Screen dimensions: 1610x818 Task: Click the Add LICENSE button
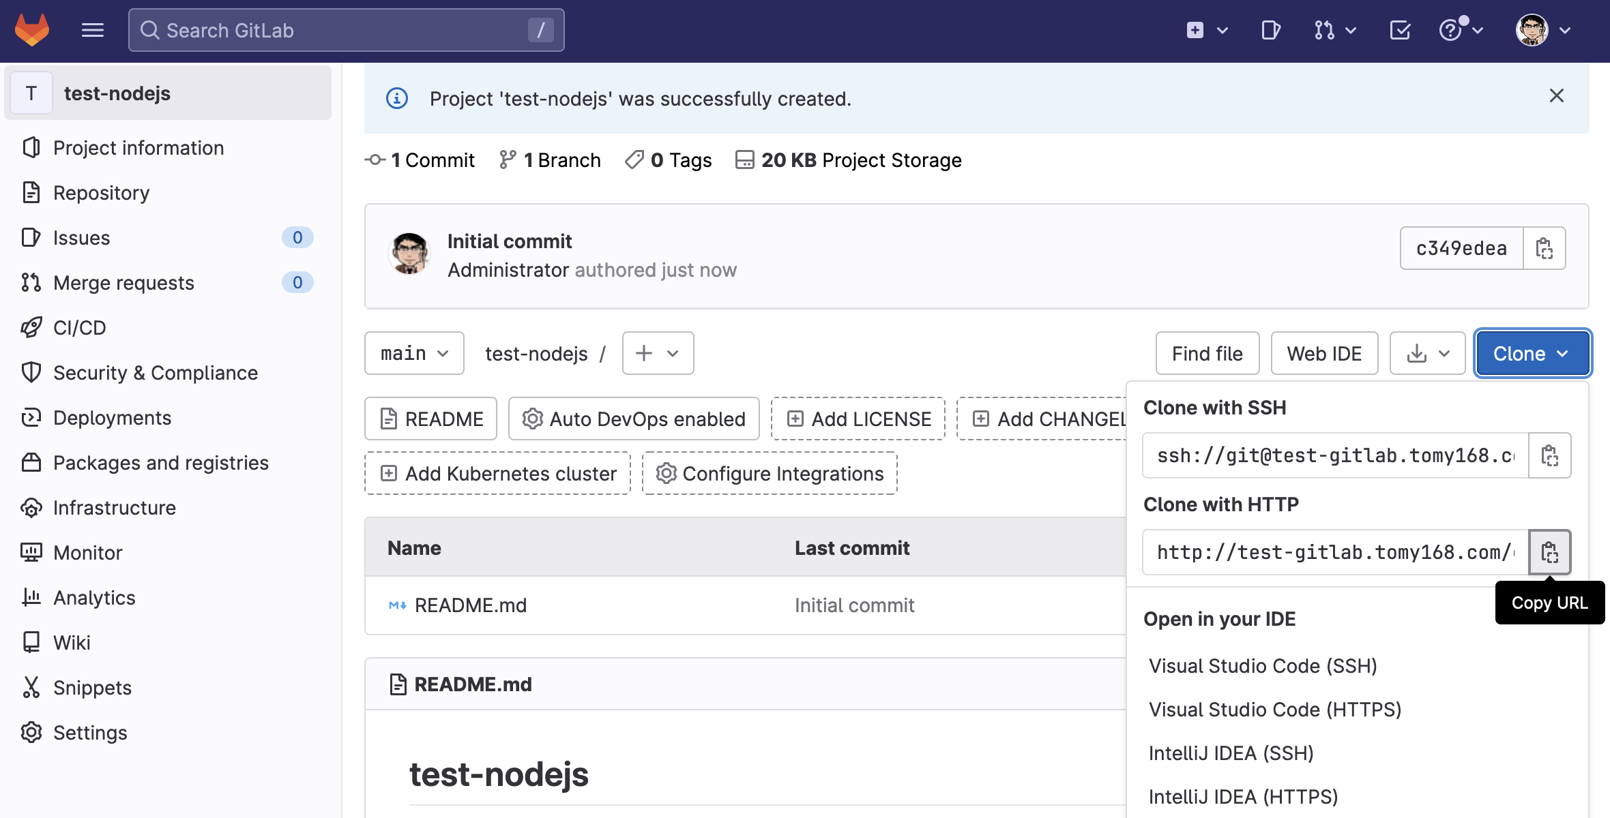858,419
